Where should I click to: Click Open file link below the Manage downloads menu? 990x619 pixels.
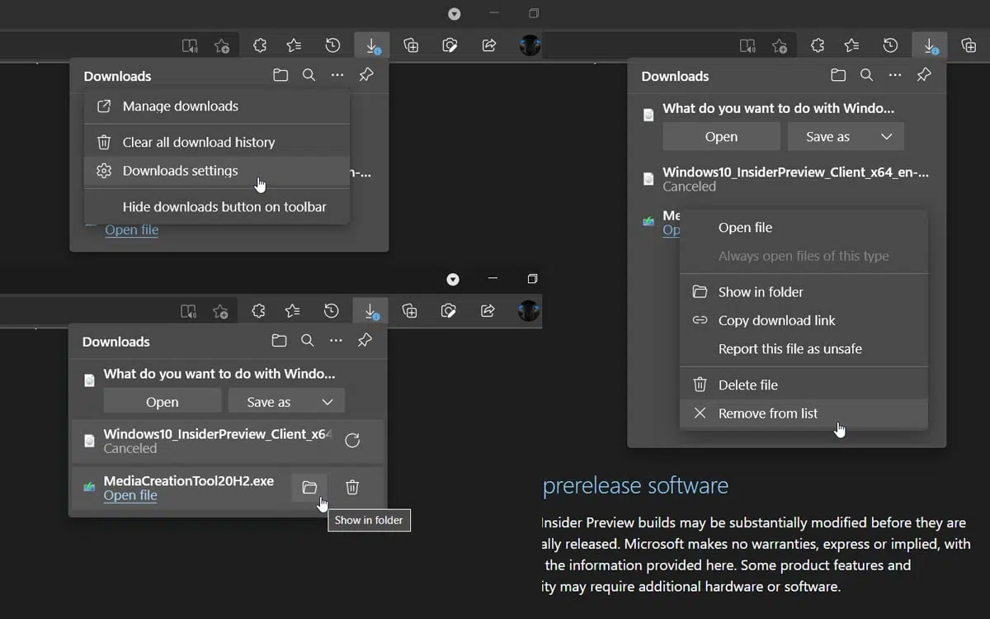point(132,229)
